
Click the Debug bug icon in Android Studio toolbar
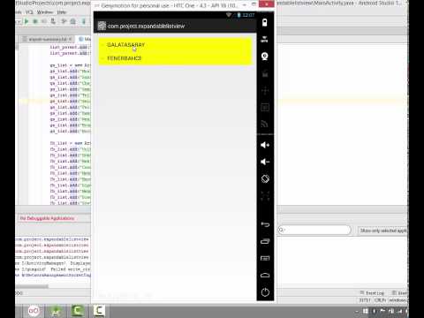coord(35,21)
